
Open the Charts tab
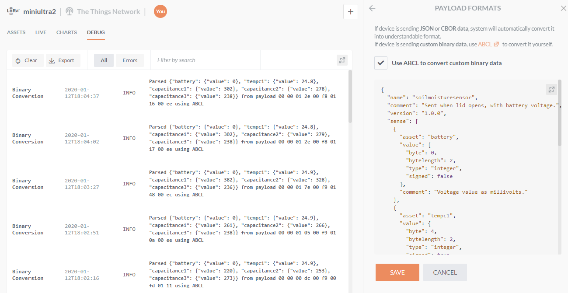(x=66, y=32)
